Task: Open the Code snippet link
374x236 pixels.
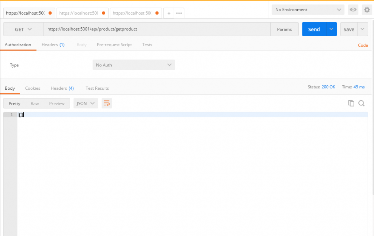Action: (363, 45)
